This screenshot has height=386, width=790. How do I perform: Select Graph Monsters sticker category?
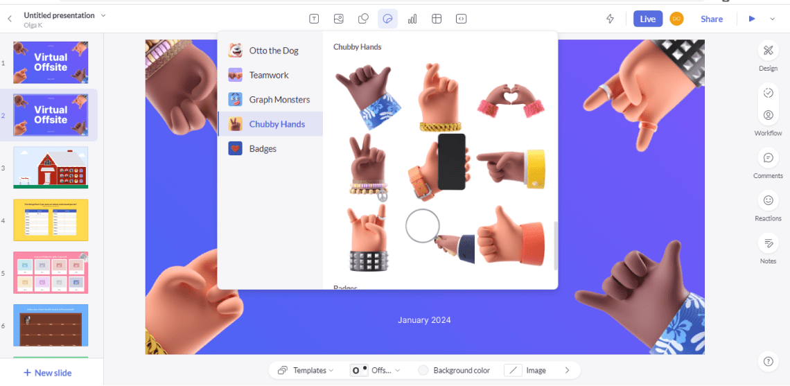tap(270, 100)
